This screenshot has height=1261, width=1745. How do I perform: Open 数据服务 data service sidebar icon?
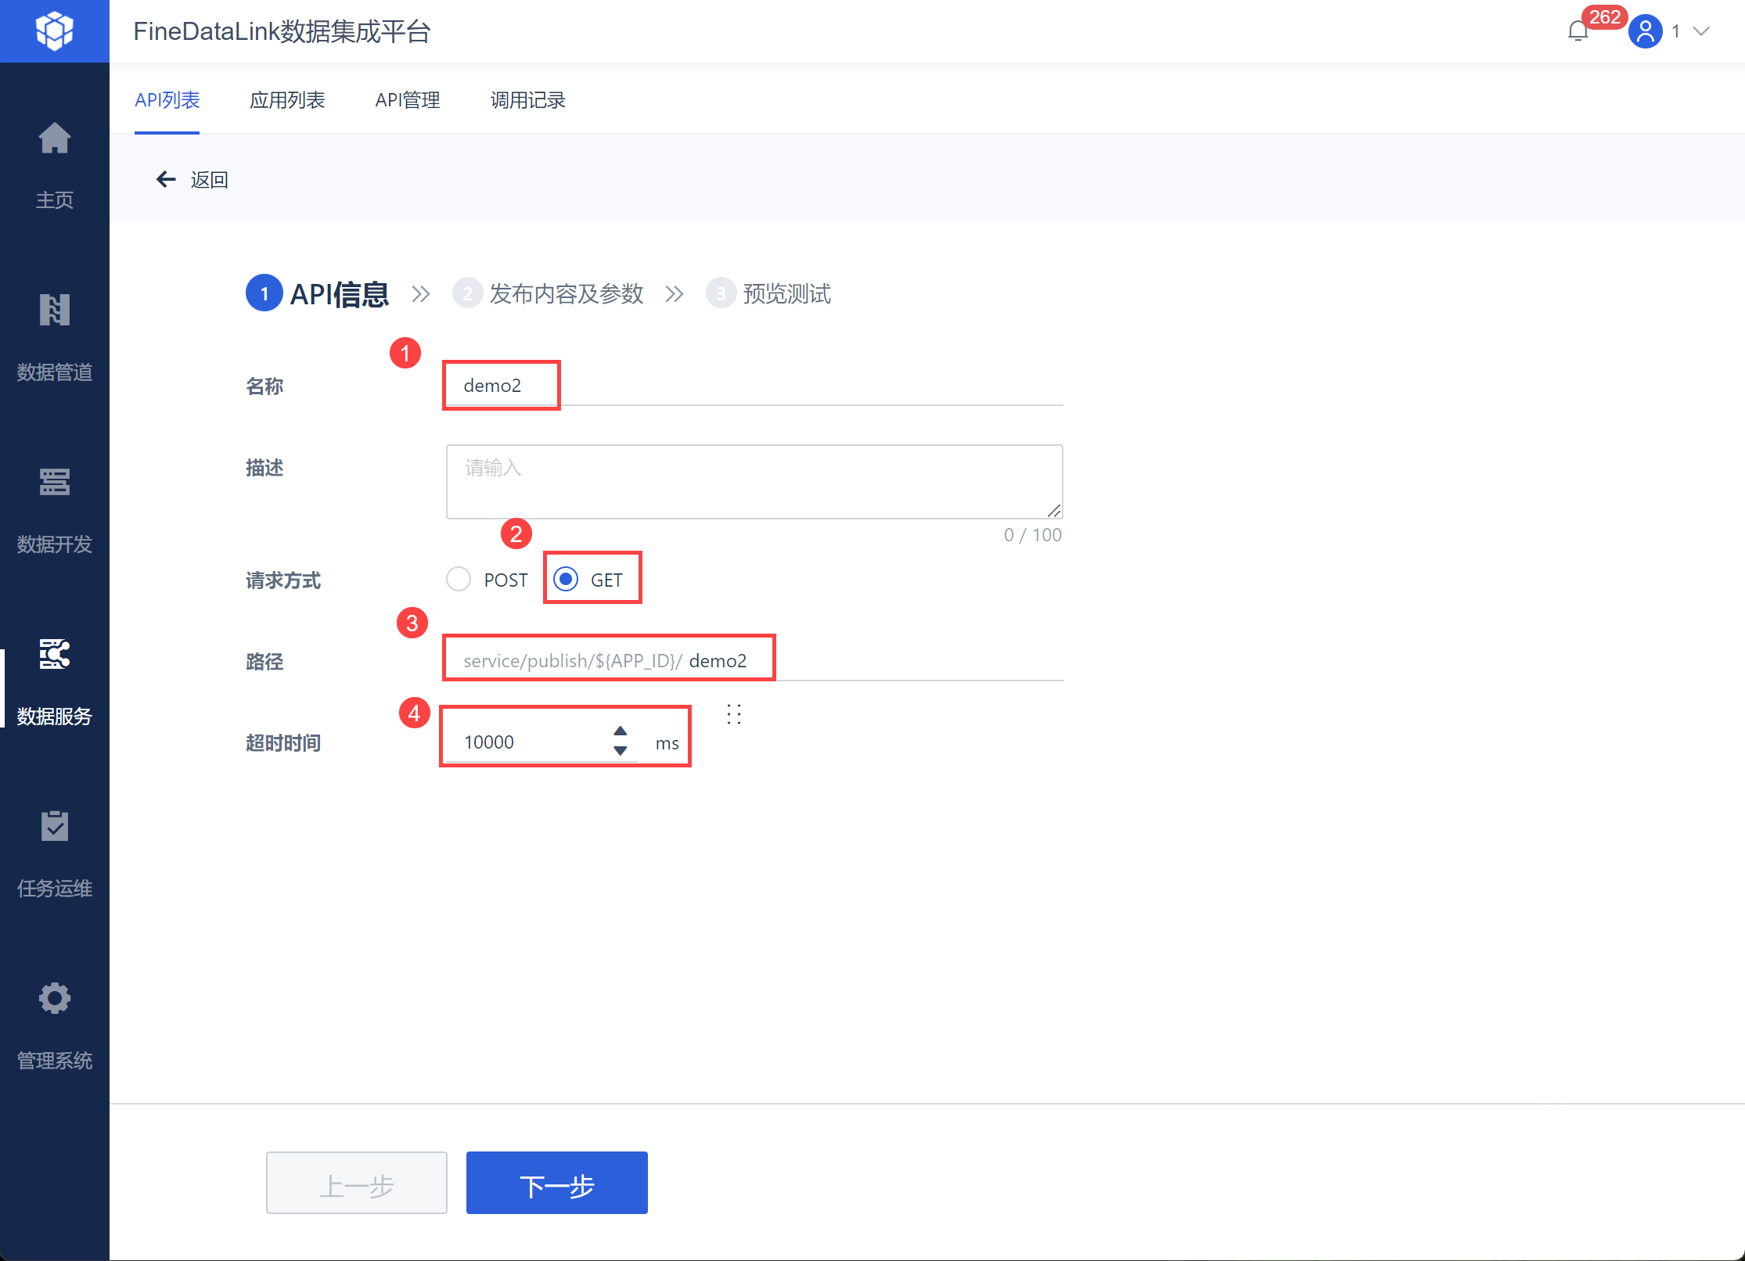[54, 655]
